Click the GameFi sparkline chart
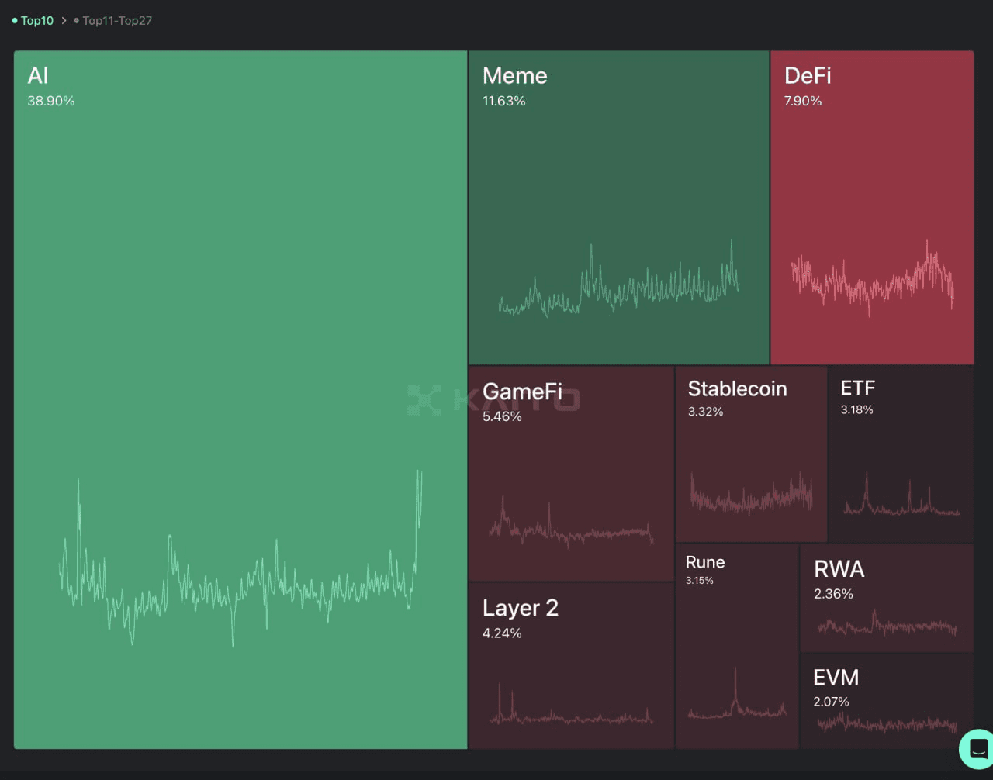Screen dimensions: 993x780 point(571,522)
